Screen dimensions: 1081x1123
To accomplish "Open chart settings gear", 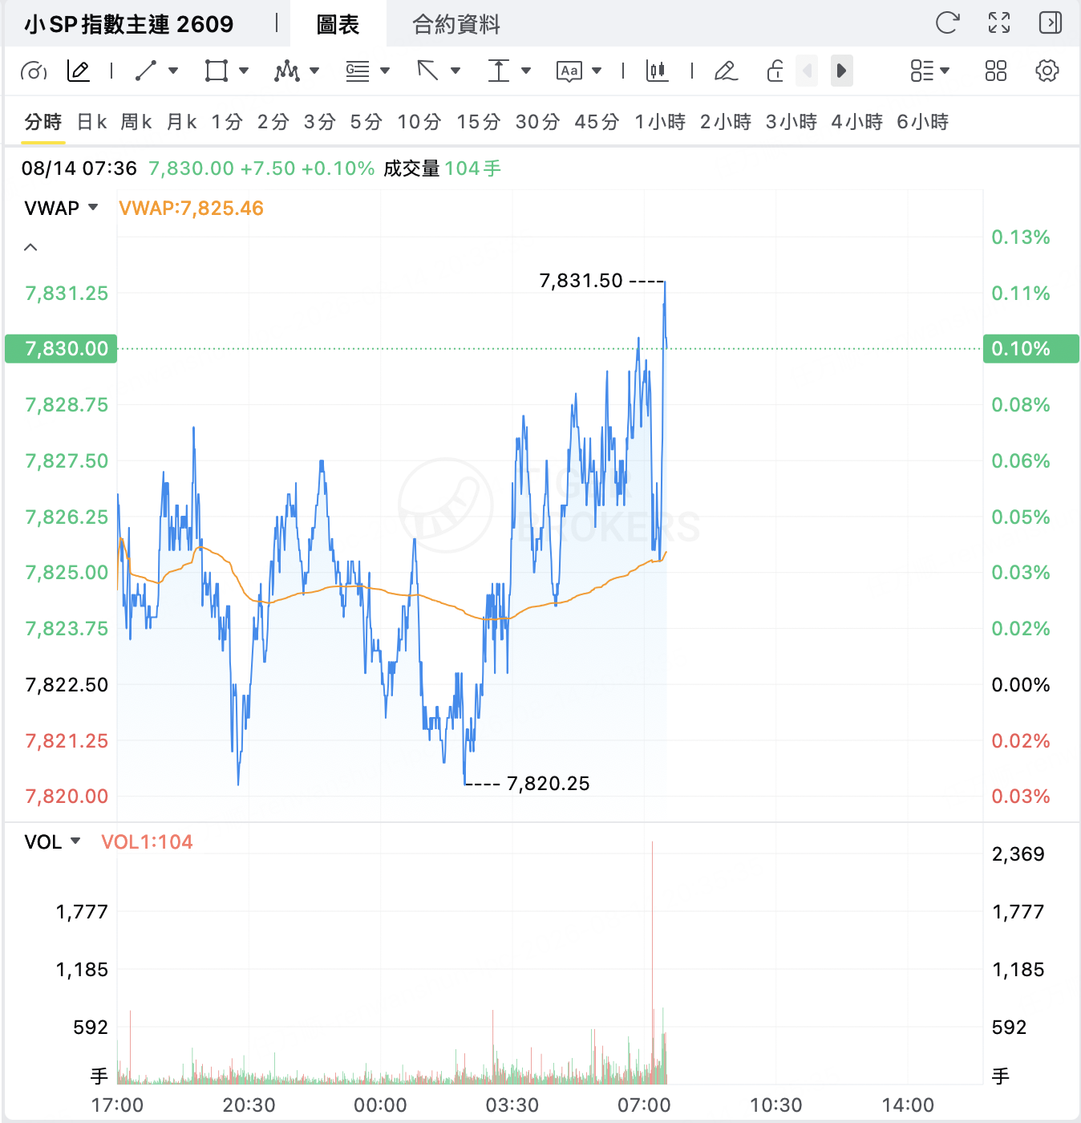I will coord(1047,71).
